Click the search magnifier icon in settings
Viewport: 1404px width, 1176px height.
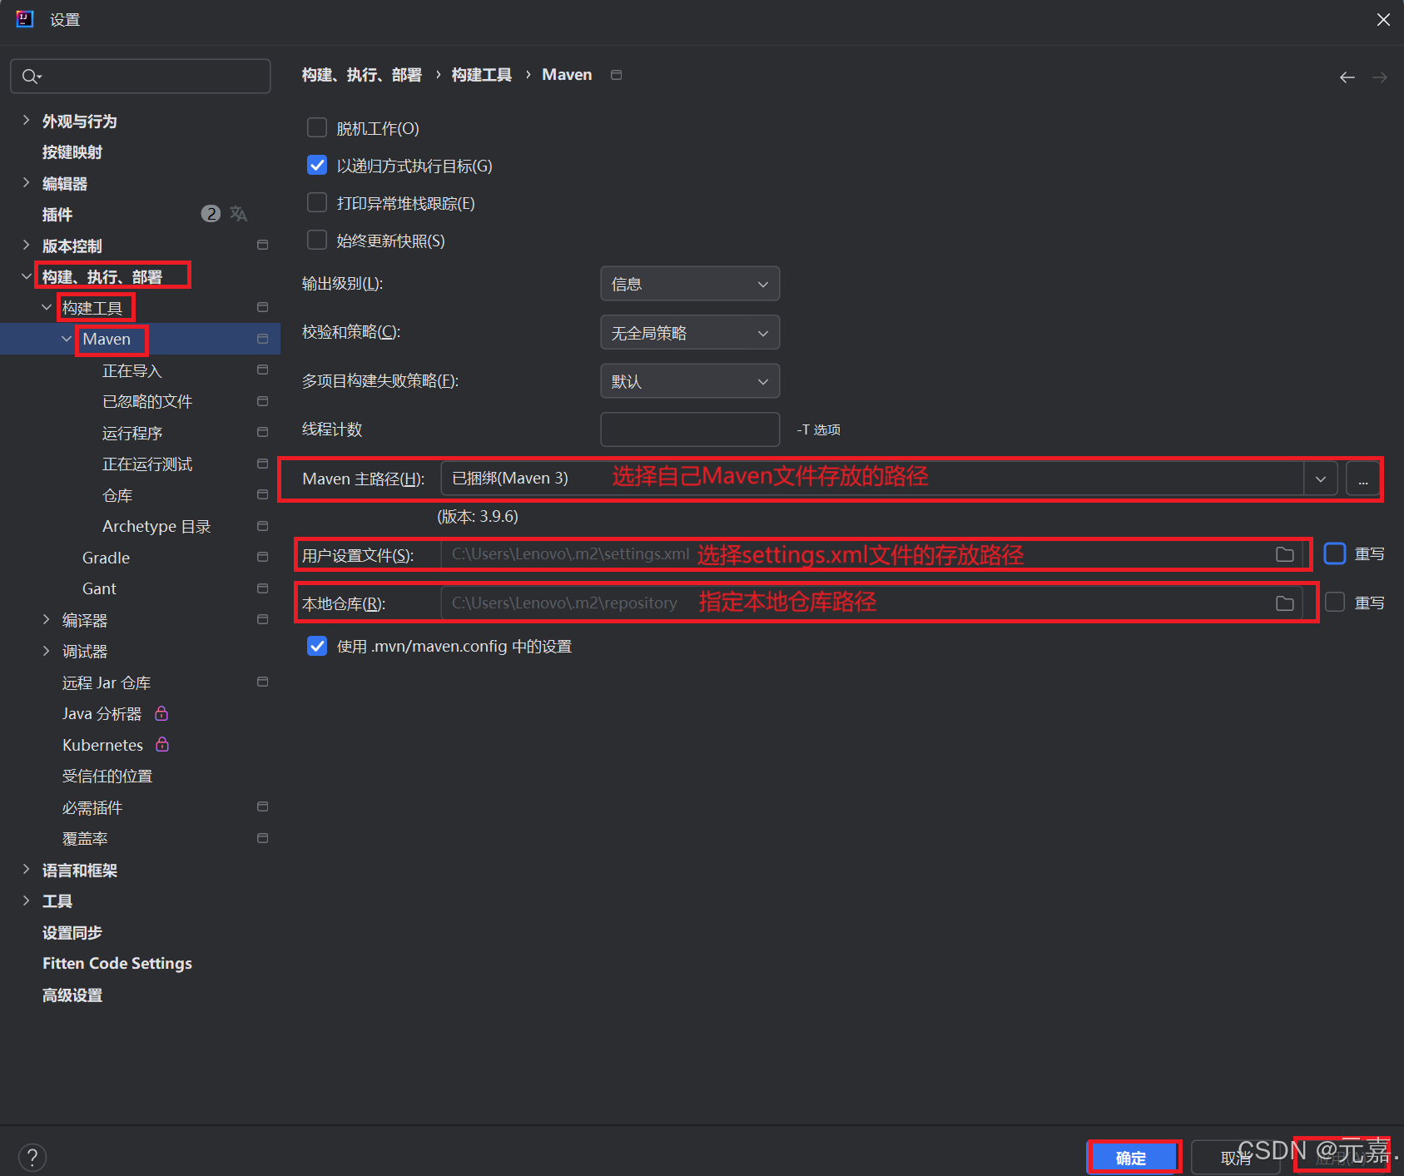(x=31, y=77)
